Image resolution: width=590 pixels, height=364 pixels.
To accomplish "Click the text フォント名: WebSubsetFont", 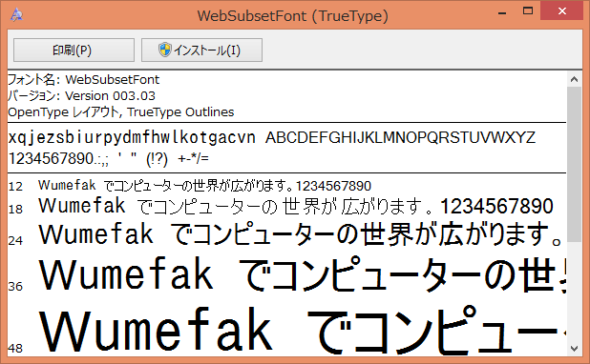I will pos(83,80).
